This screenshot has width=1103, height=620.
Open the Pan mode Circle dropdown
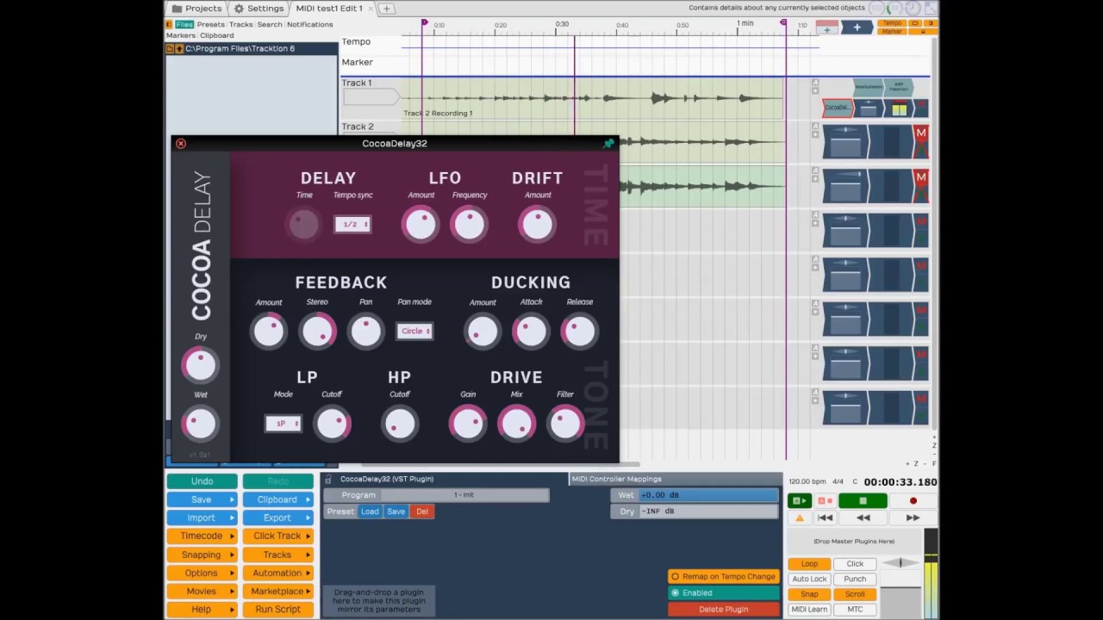coord(414,332)
